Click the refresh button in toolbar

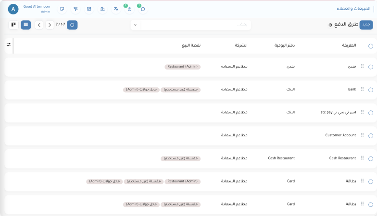click(72, 25)
